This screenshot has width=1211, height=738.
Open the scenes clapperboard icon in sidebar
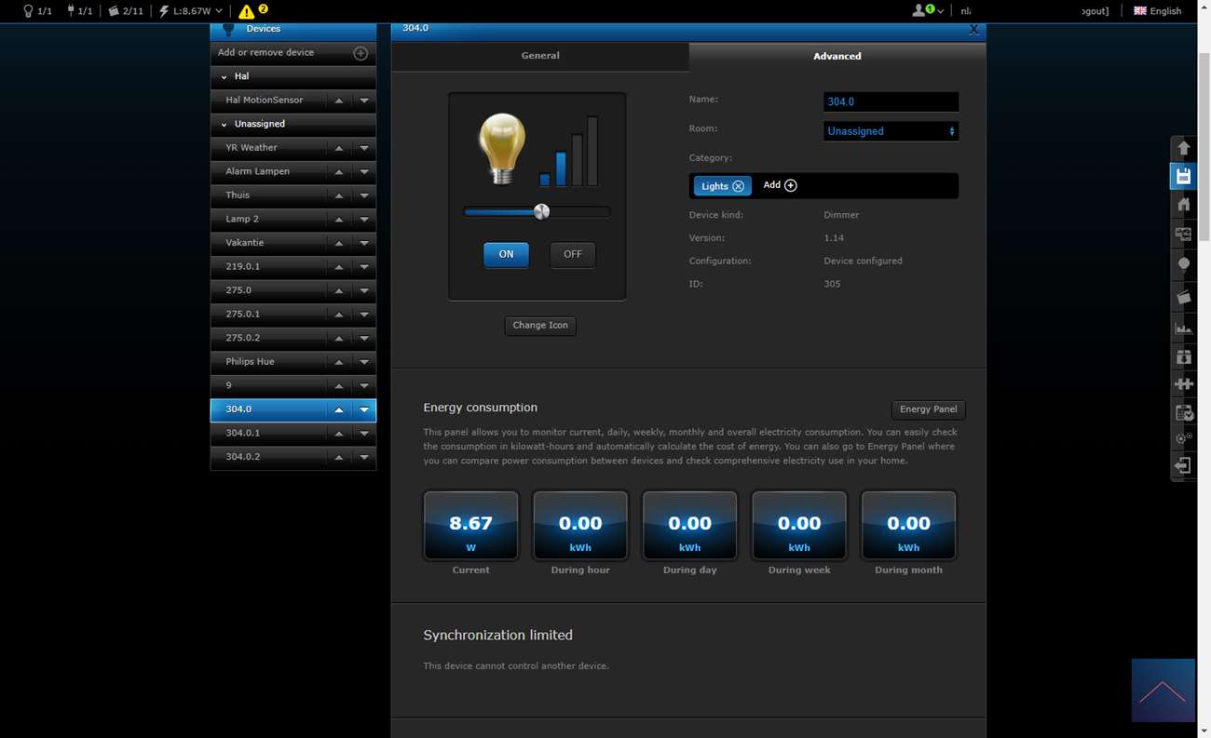[1183, 298]
